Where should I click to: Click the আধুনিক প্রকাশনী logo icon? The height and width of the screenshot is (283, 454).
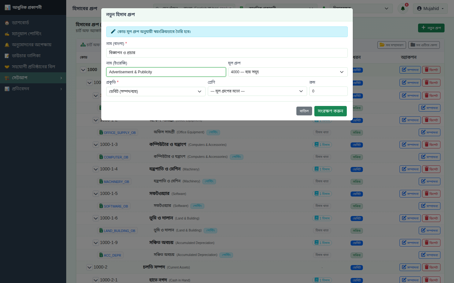point(8,8)
